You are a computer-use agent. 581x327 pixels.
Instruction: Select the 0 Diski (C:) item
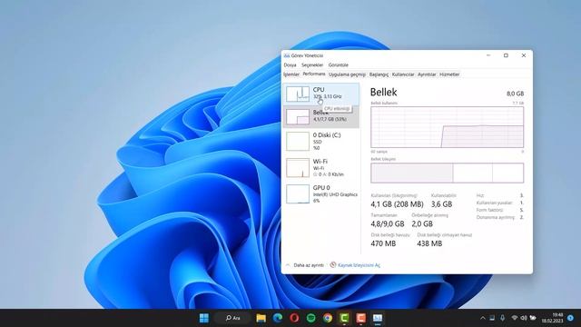[x=320, y=142]
